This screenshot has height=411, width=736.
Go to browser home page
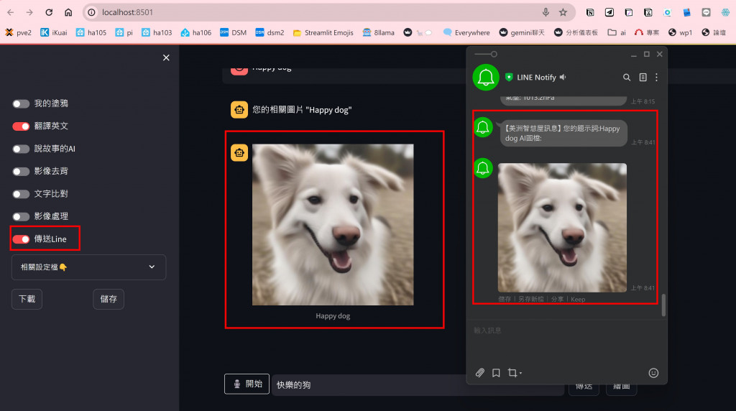68,12
